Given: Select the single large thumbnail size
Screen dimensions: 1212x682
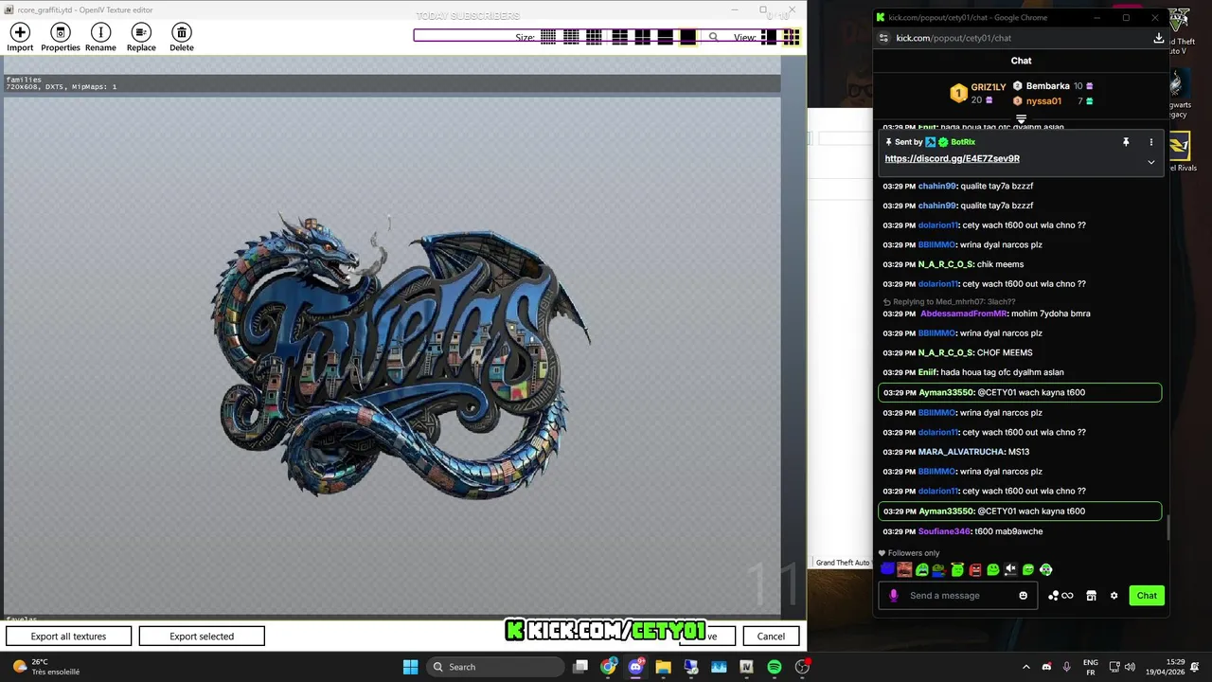Looking at the screenshot, I should click(x=687, y=37).
